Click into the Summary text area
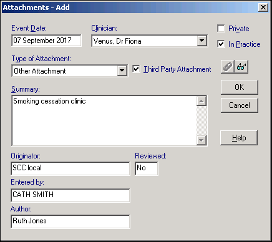272x242 pixels. coord(104,120)
